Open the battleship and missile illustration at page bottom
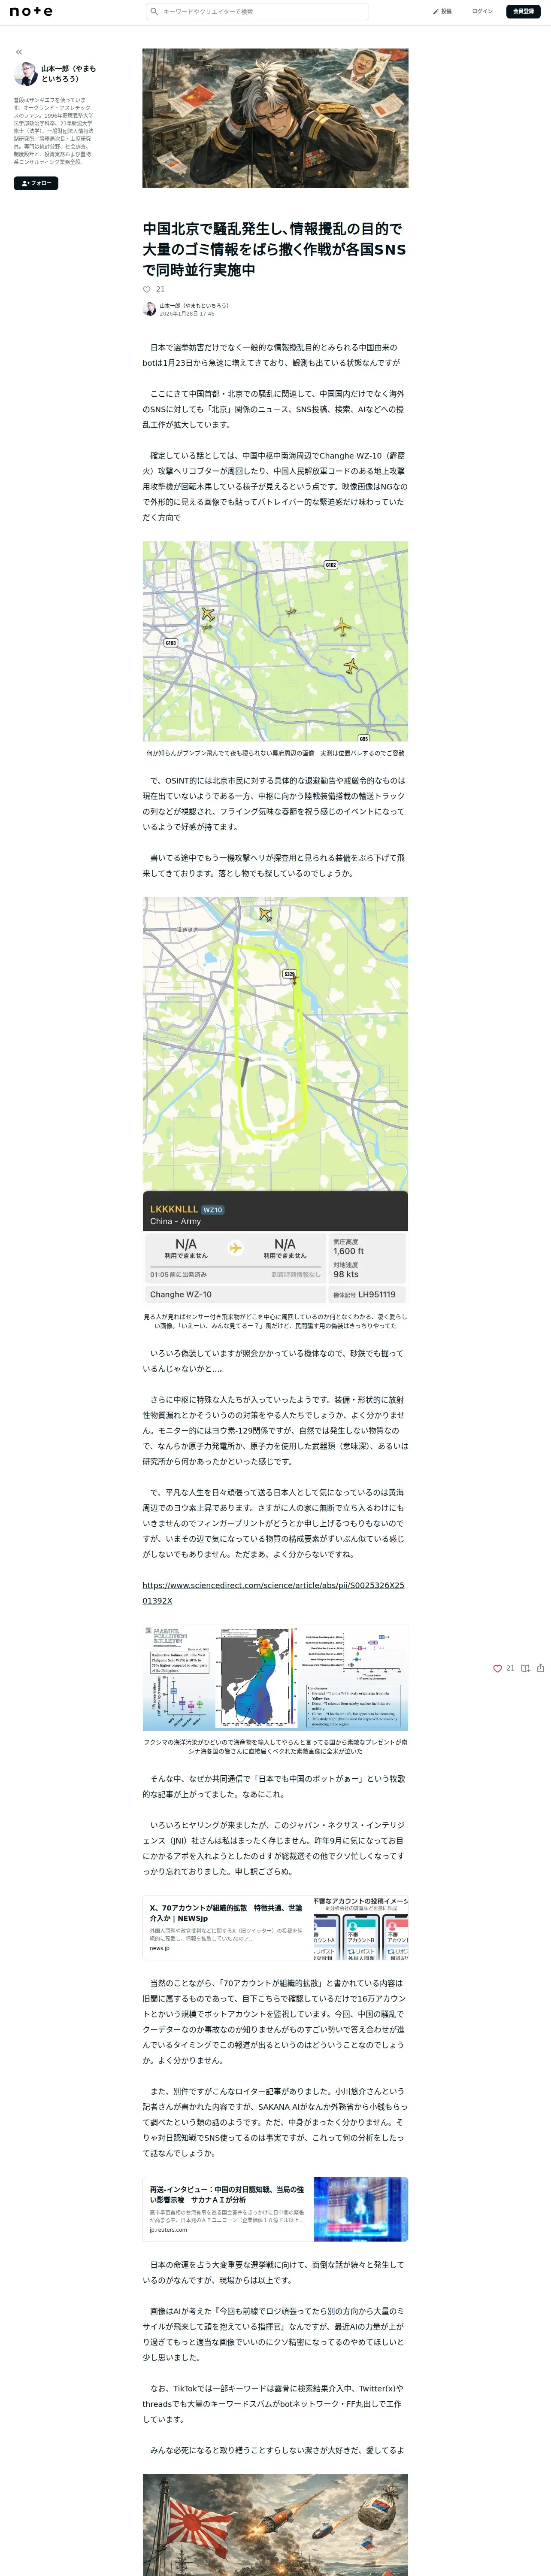551x2576 pixels. click(x=275, y=2525)
